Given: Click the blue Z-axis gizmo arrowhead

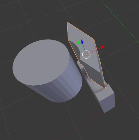Looking at the screenshot, I should click(x=82, y=41).
